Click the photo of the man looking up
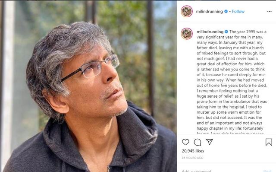276x172 pixels. [x=88, y=86]
